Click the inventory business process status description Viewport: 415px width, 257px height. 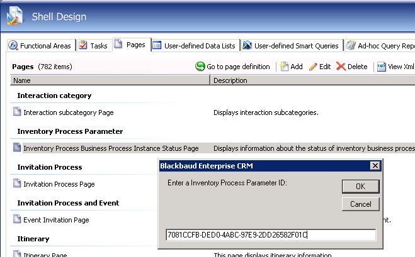[x=314, y=148]
